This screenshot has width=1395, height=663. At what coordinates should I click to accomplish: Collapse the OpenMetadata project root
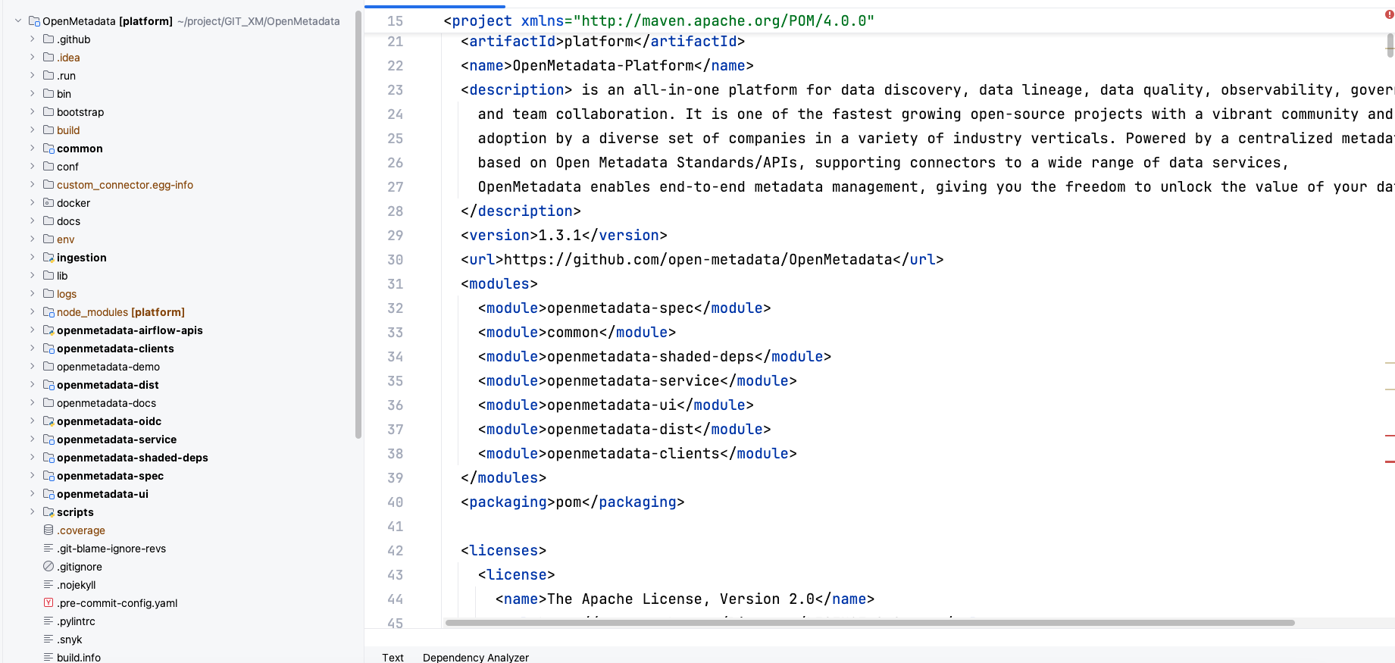(18, 21)
